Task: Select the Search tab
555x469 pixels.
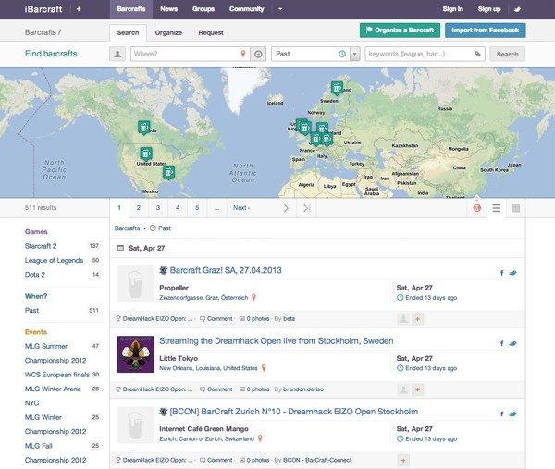Action: [x=128, y=33]
